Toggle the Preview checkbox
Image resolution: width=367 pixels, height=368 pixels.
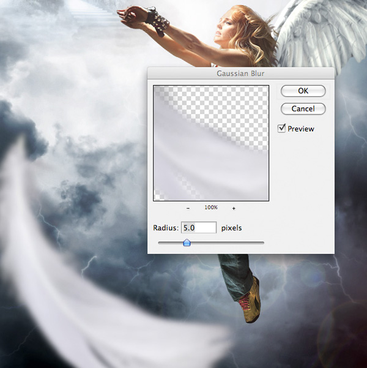pyautogui.click(x=282, y=129)
